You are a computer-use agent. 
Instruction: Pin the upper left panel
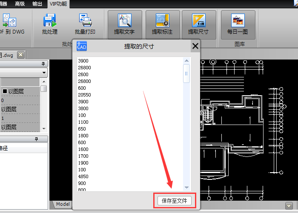pos(43,64)
